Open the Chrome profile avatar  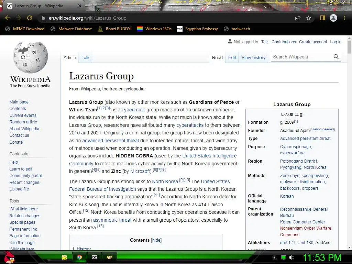333,18
